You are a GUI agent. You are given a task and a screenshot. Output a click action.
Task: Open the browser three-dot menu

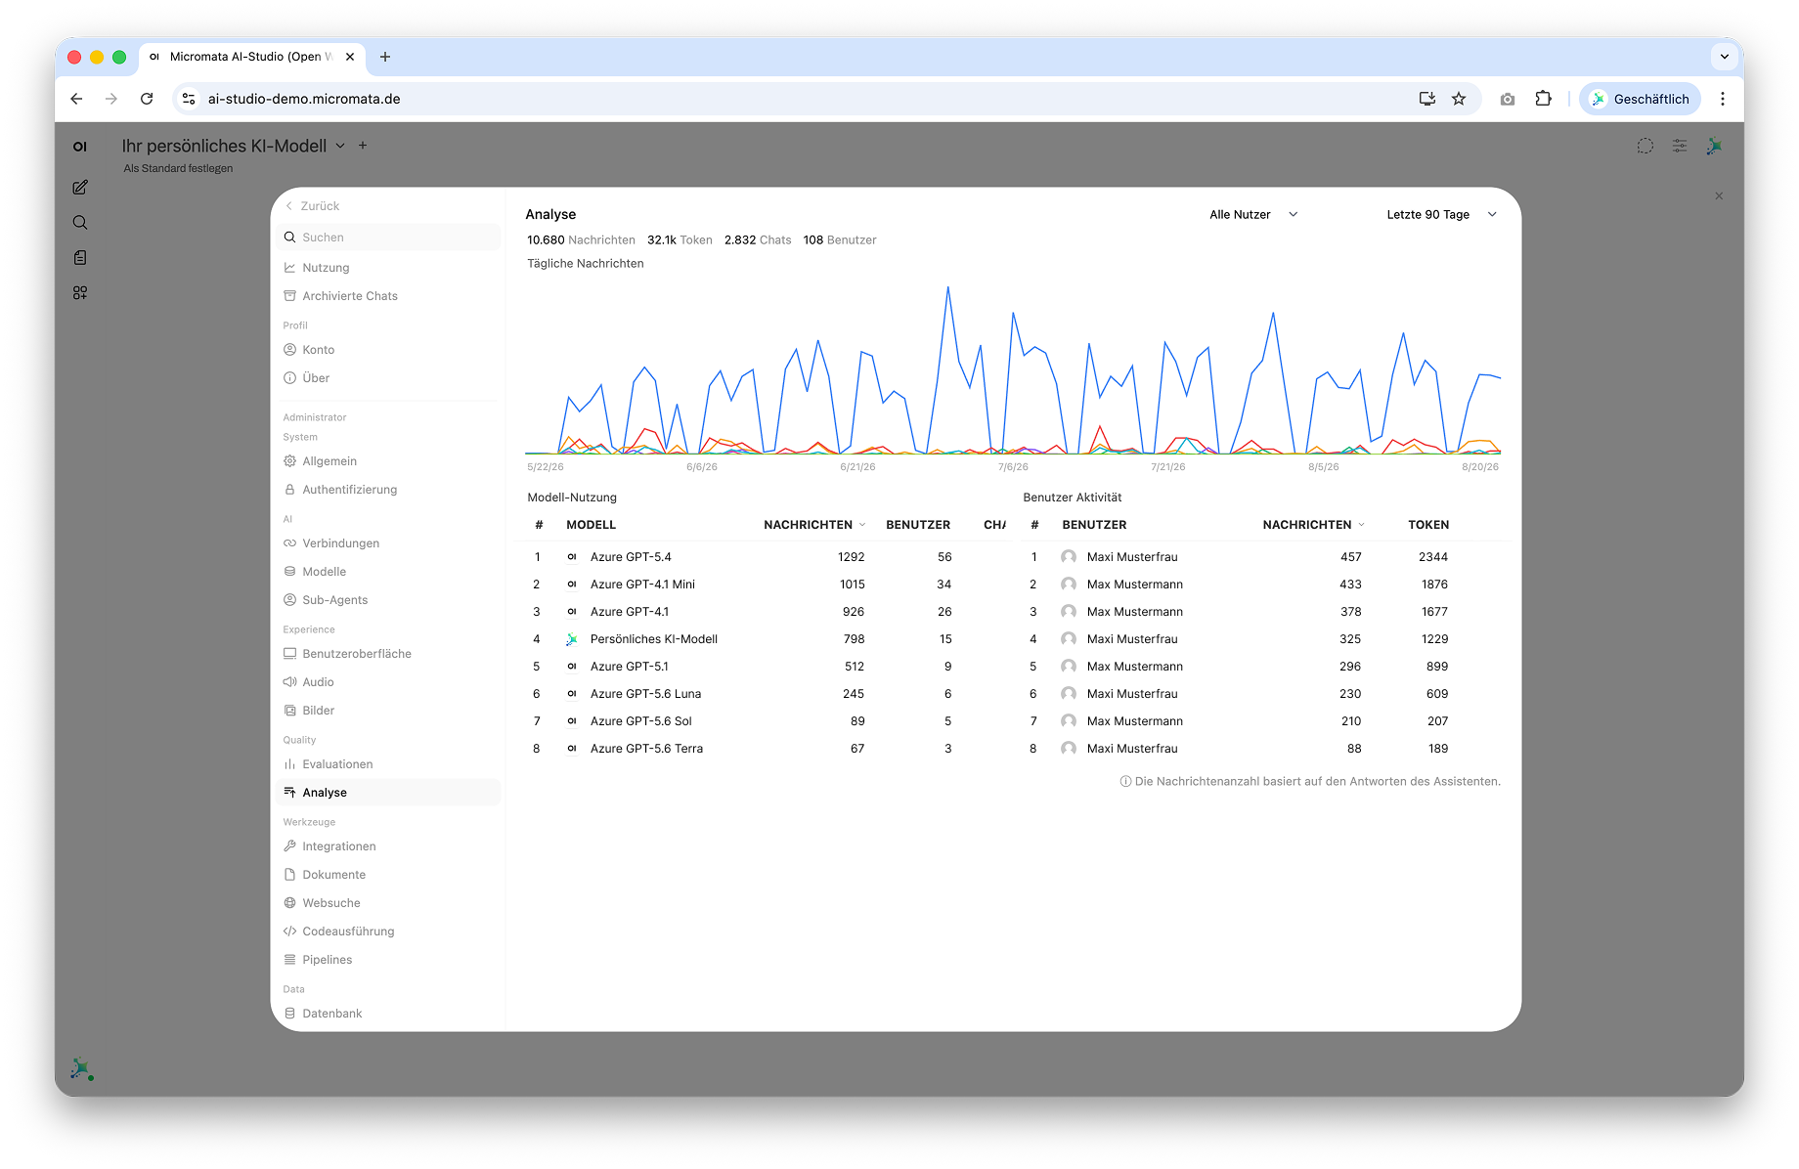1723,99
